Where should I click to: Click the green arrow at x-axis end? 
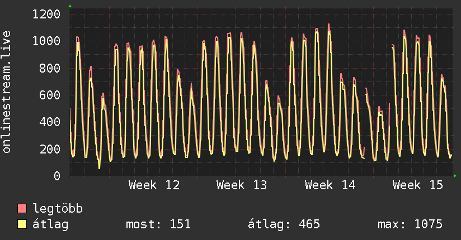tap(455, 176)
